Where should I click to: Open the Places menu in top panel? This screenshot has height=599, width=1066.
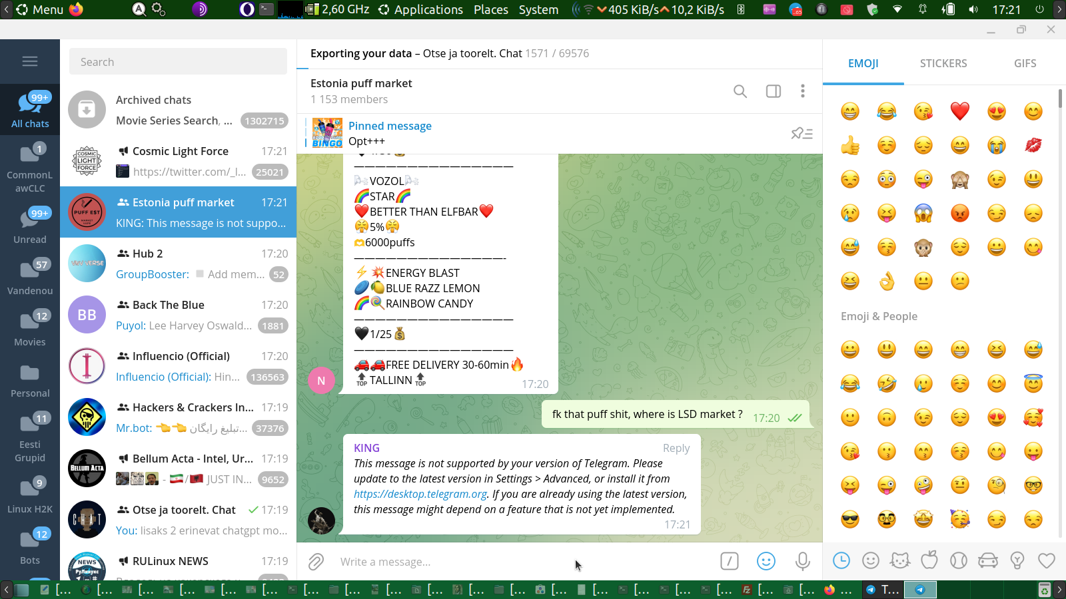coord(491,9)
